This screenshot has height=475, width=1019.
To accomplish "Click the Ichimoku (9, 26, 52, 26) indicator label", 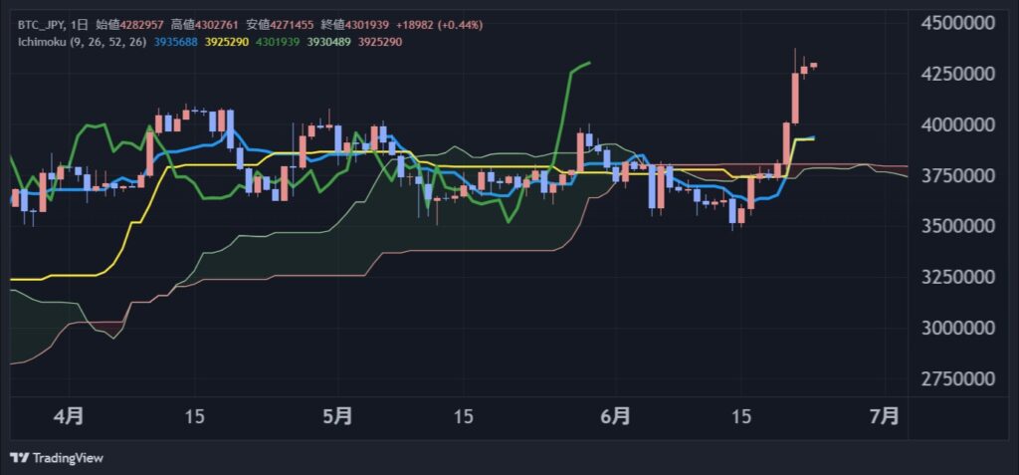I will 82,42.
